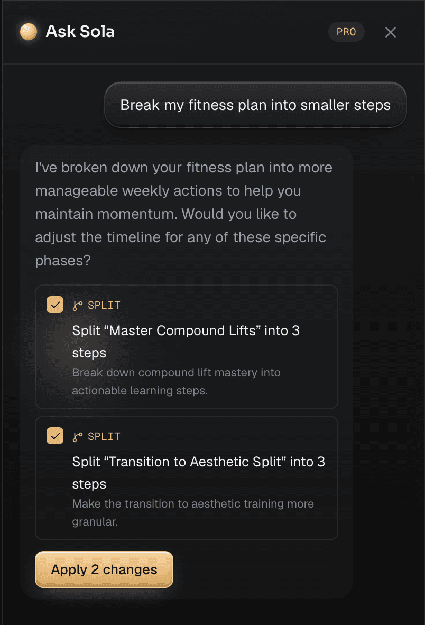Image resolution: width=425 pixels, height=625 pixels.
Task: Open the "Split Transition to Aesthetic Split" title
Action: pyautogui.click(x=198, y=473)
